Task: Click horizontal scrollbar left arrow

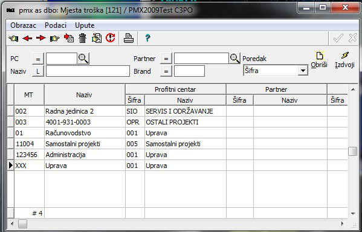Action: (12, 224)
